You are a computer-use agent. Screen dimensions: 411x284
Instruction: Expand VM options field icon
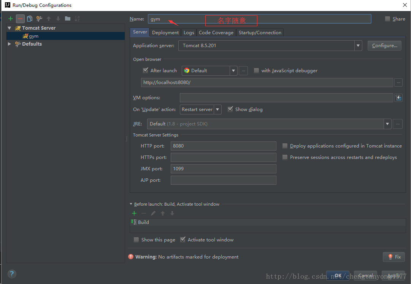(398, 98)
